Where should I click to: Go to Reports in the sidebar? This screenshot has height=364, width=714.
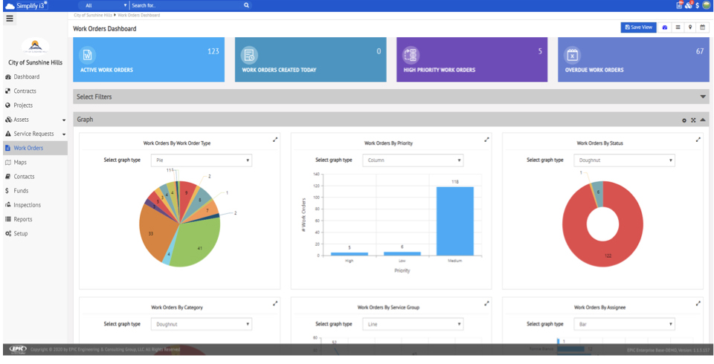click(22, 219)
